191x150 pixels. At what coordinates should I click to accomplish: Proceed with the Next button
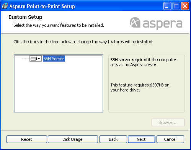142,139
